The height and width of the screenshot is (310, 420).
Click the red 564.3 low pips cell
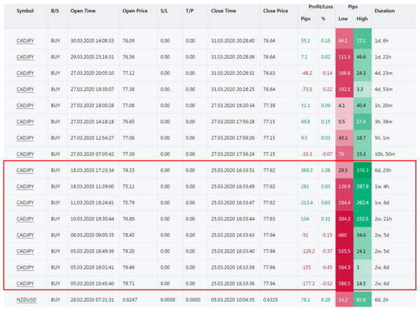coord(343,267)
